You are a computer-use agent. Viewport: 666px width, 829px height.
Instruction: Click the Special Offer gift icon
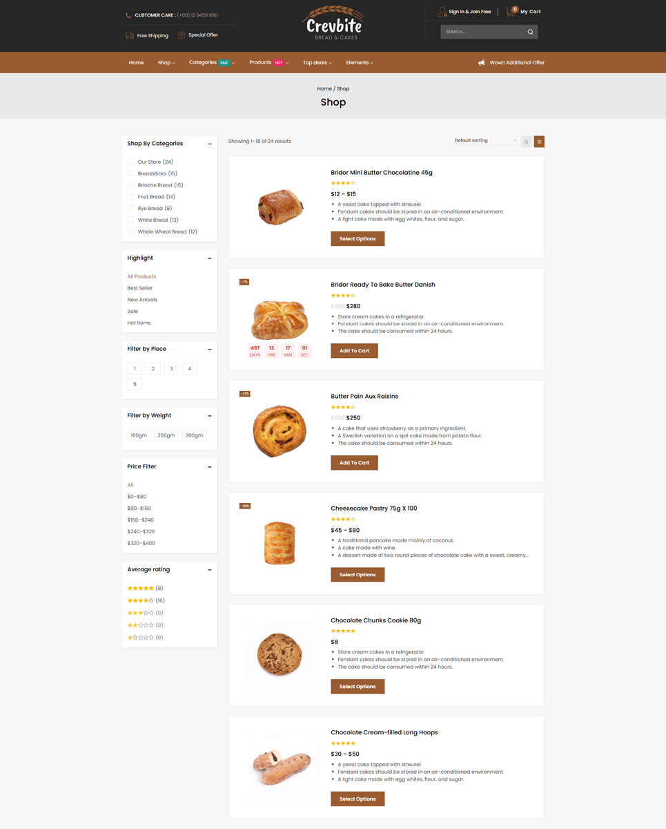pos(182,35)
